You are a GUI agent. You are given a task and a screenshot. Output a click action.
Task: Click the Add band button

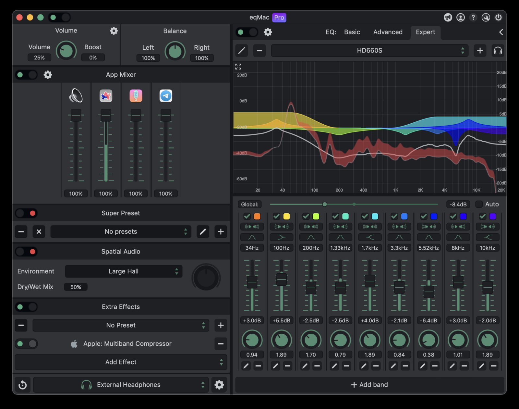click(369, 385)
